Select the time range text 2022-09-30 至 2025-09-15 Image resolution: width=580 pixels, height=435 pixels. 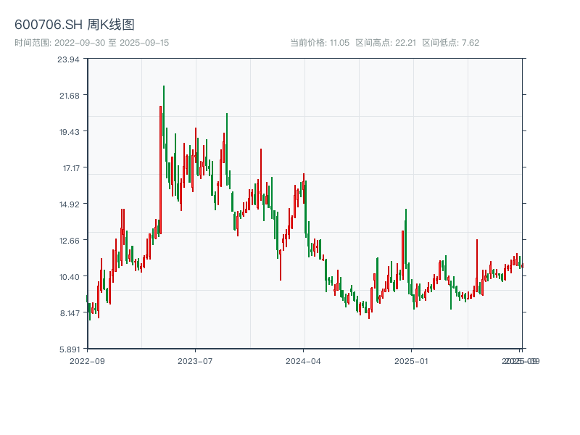112,43
